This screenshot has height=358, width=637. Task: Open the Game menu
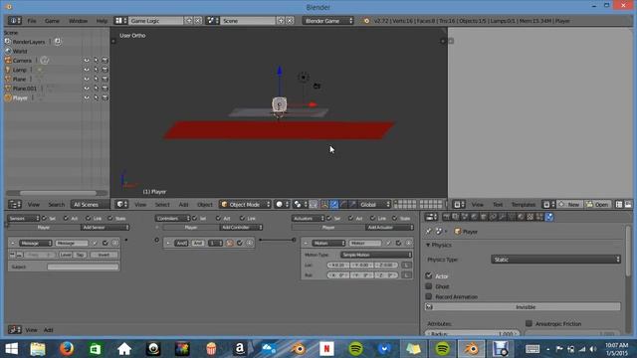coord(52,21)
